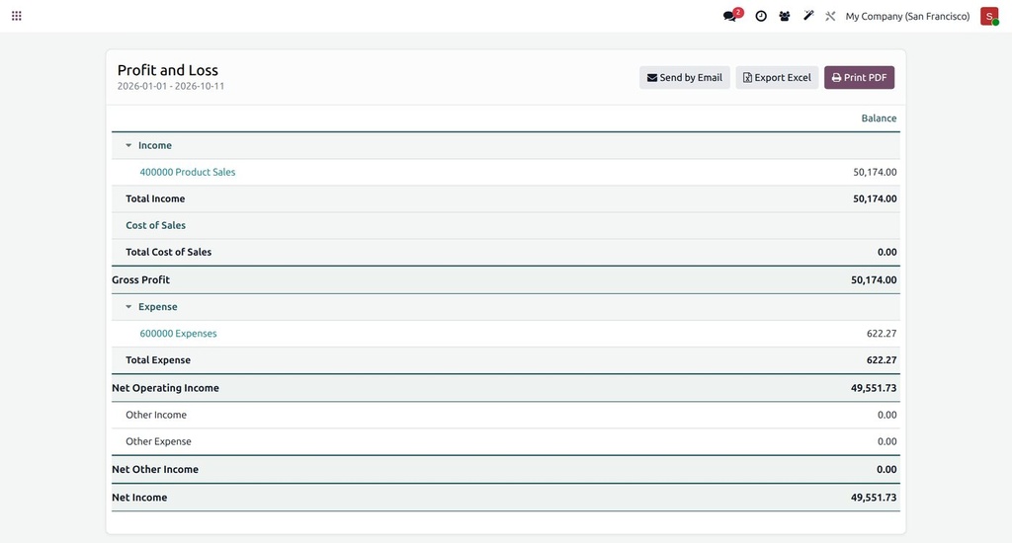Click the Total Cost of Sales 0.00 value
Image resolution: width=1012 pixels, height=543 pixels.
886,252
